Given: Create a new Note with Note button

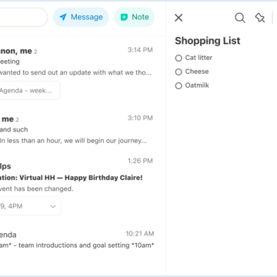Looking at the screenshot, I should tap(135, 17).
